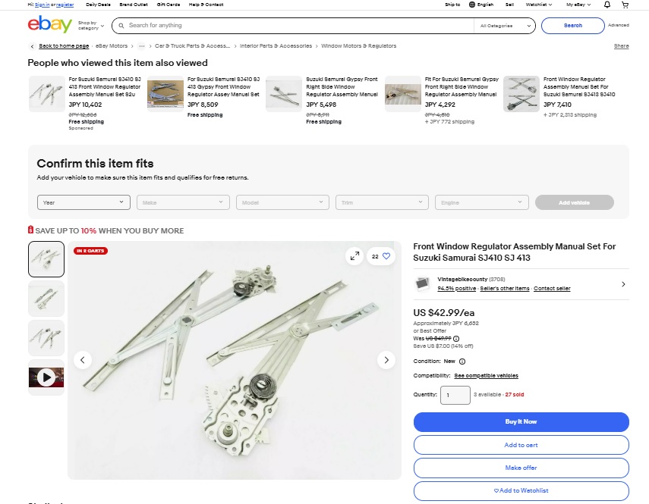Focus the Search for anything field

[300, 26]
